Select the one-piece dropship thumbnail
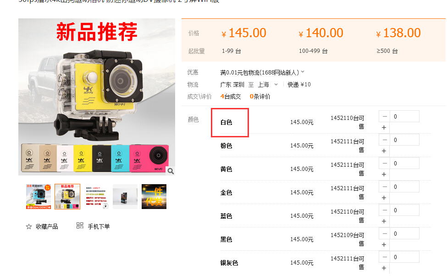 pyautogui.click(x=154, y=197)
